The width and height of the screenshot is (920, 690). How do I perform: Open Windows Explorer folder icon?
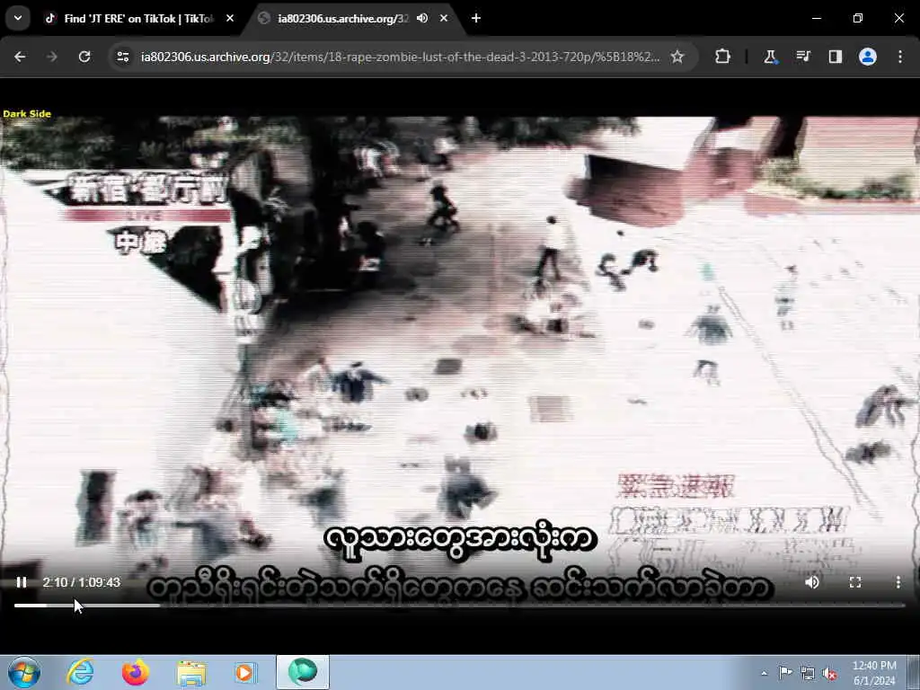[191, 672]
